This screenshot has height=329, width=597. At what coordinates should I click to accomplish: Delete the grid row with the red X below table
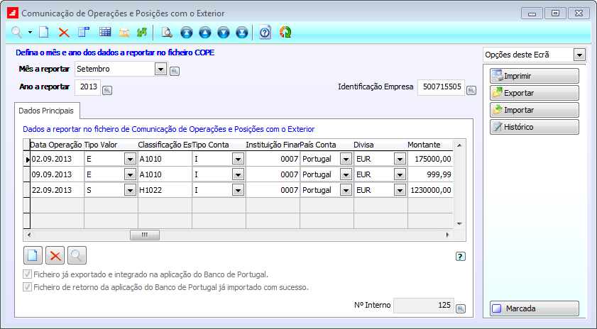(x=55, y=255)
